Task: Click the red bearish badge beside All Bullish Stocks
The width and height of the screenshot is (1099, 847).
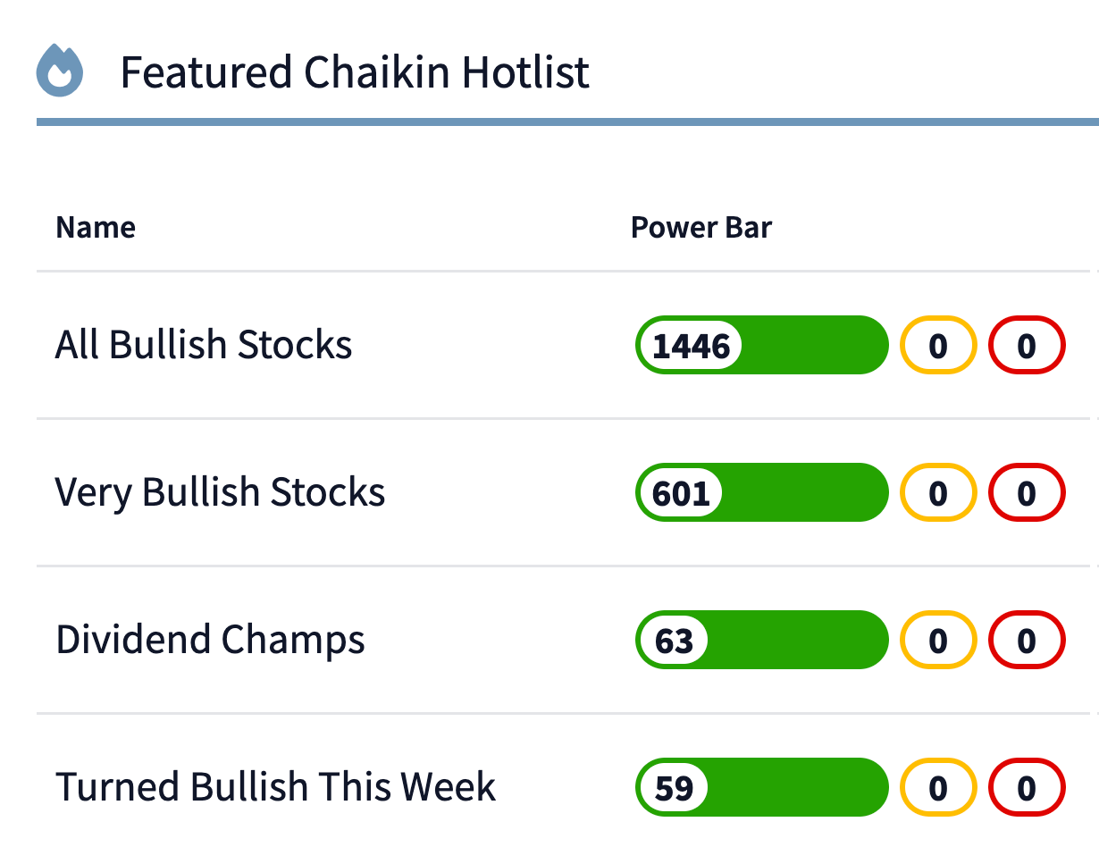Action: pyautogui.click(x=1026, y=345)
